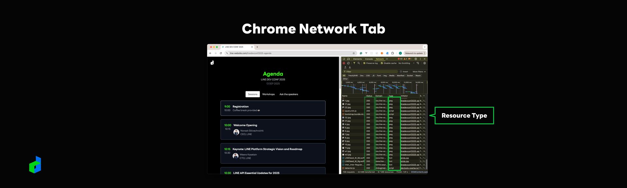The height and width of the screenshot is (188, 627).
Task: Open the Workshops tab
Action: pyautogui.click(x=268, y=94)
